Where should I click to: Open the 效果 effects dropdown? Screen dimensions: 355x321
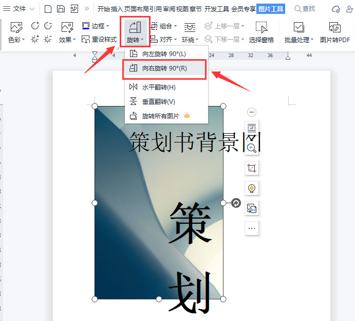pyautogui.click(x=67, y=32)
